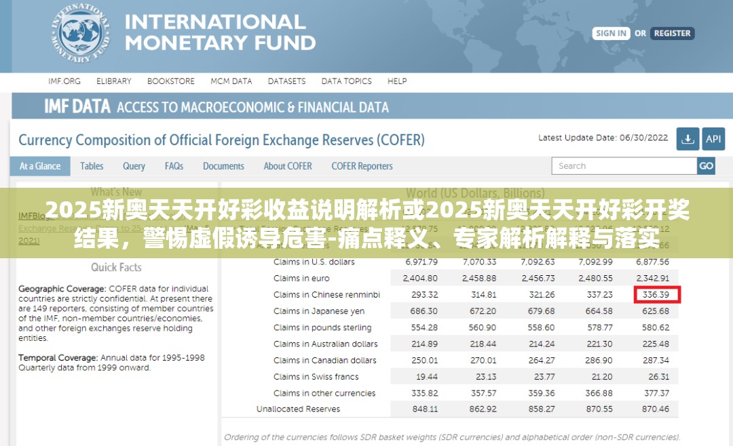Open the ELIBRARY menu link
Image resolution: width=733 pixels, height=446 pixels.
click(113, 81)
